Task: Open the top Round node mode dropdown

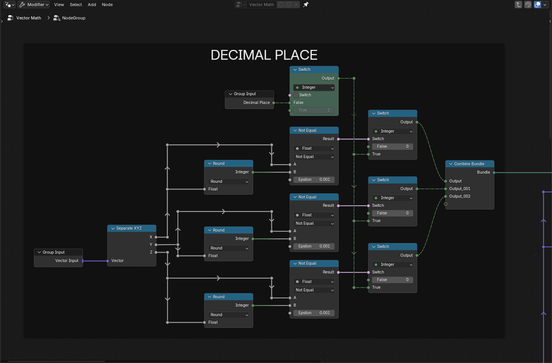Action: (x=229, y=182)
